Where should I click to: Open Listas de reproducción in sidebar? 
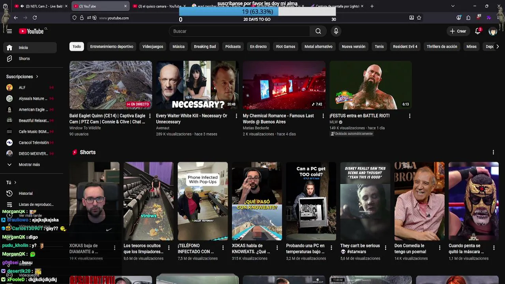point(30,204)
